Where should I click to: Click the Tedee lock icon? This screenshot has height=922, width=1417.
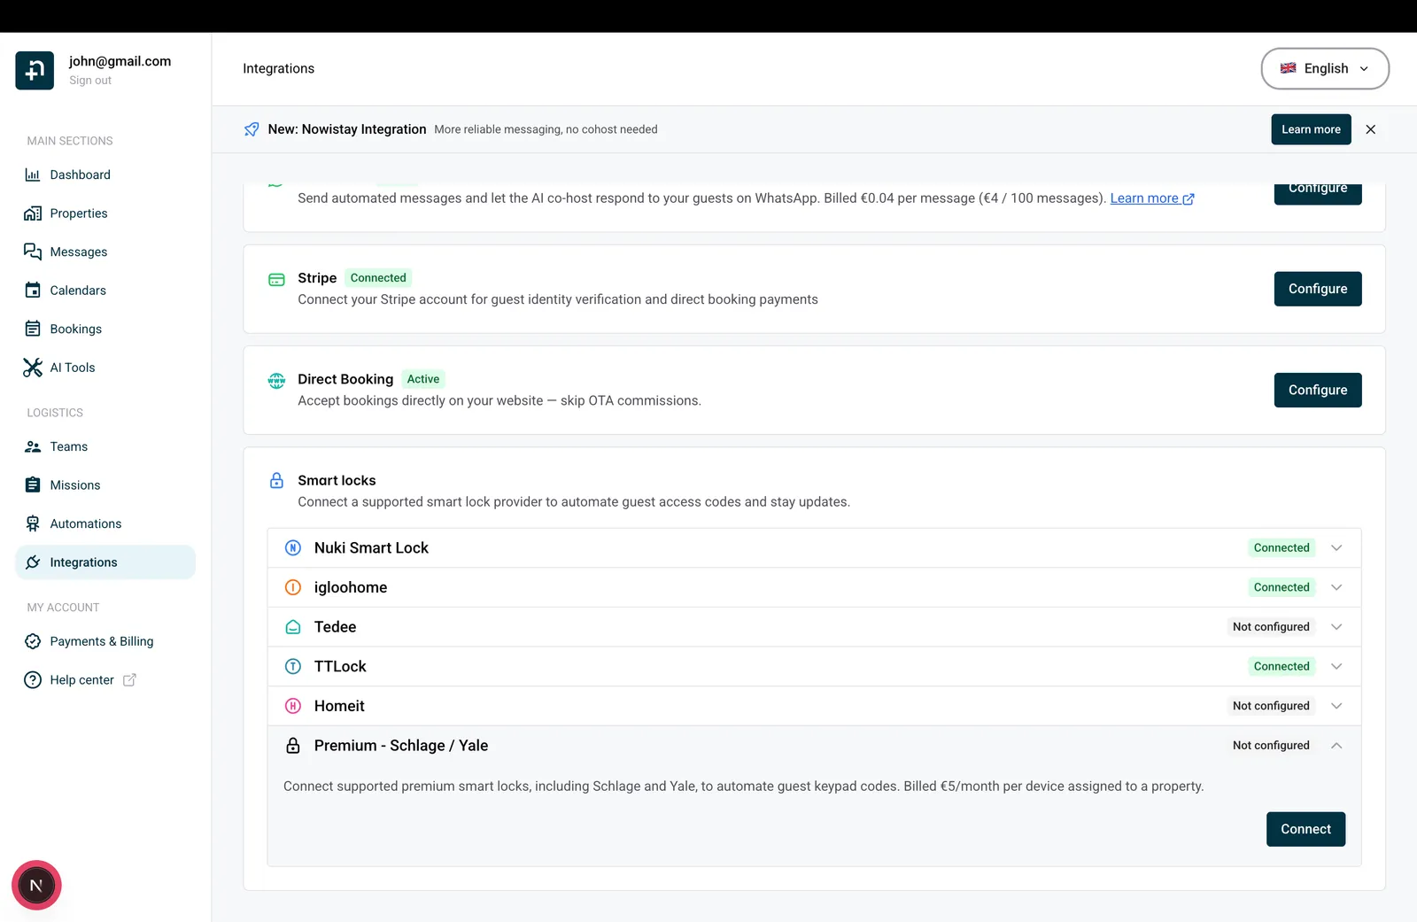pyautogui.click(x=293, y=627)
